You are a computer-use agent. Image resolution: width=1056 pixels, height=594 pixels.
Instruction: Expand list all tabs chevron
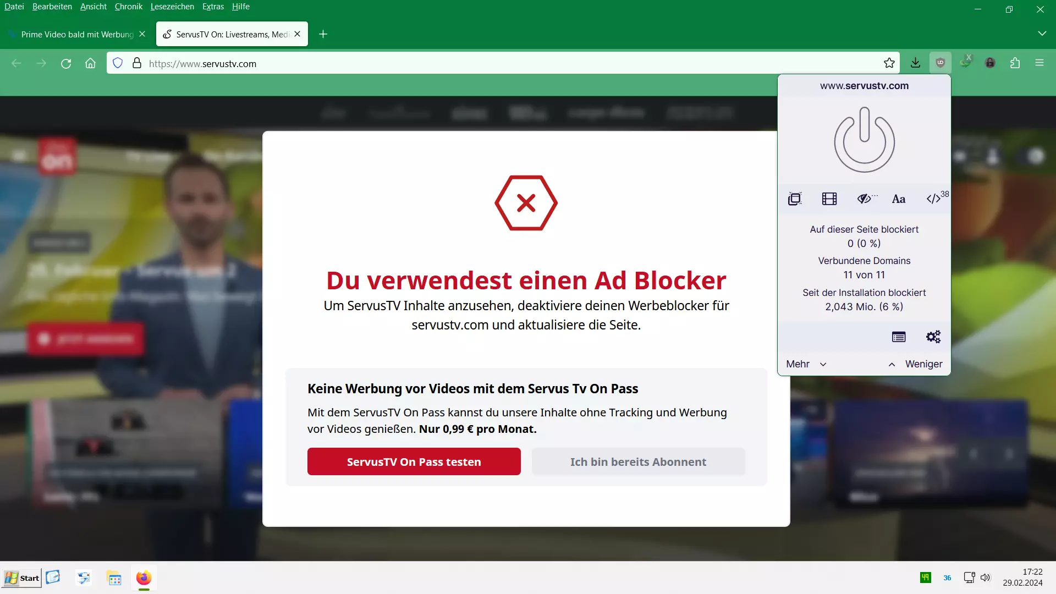(x=1042, y=34)
